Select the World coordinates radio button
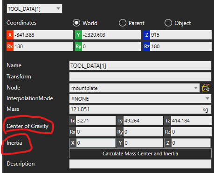 coord(76,23)
